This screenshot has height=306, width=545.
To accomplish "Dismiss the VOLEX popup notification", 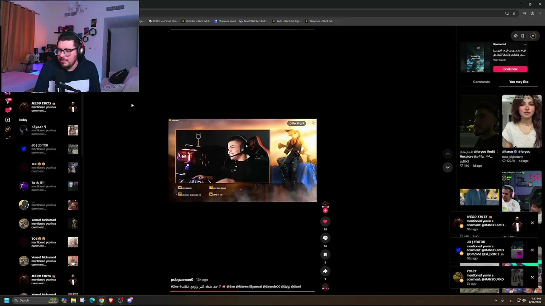I will [532, 277].
